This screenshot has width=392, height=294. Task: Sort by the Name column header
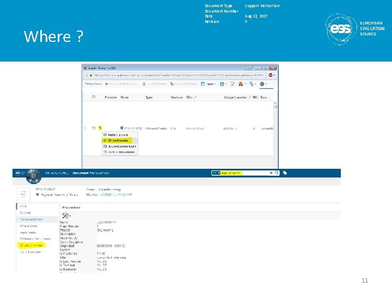(x=125, y=97)
